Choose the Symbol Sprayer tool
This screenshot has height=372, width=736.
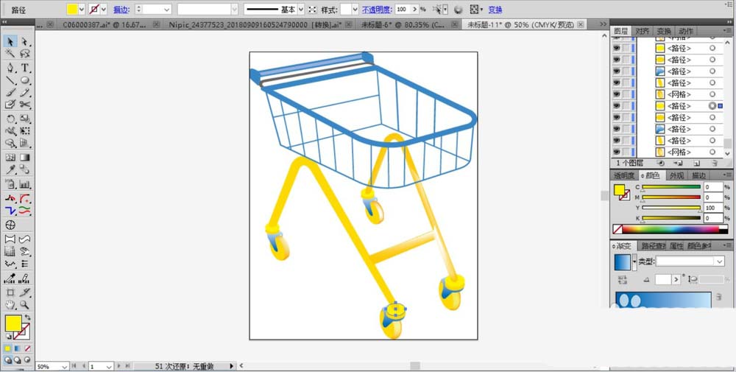[10, 184]
